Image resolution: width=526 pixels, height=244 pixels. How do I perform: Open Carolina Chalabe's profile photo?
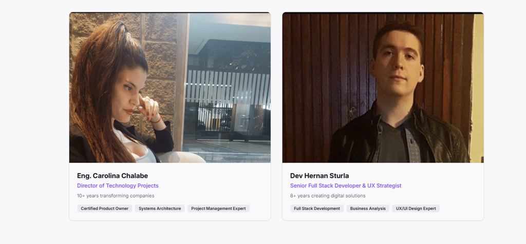[170, 88]
